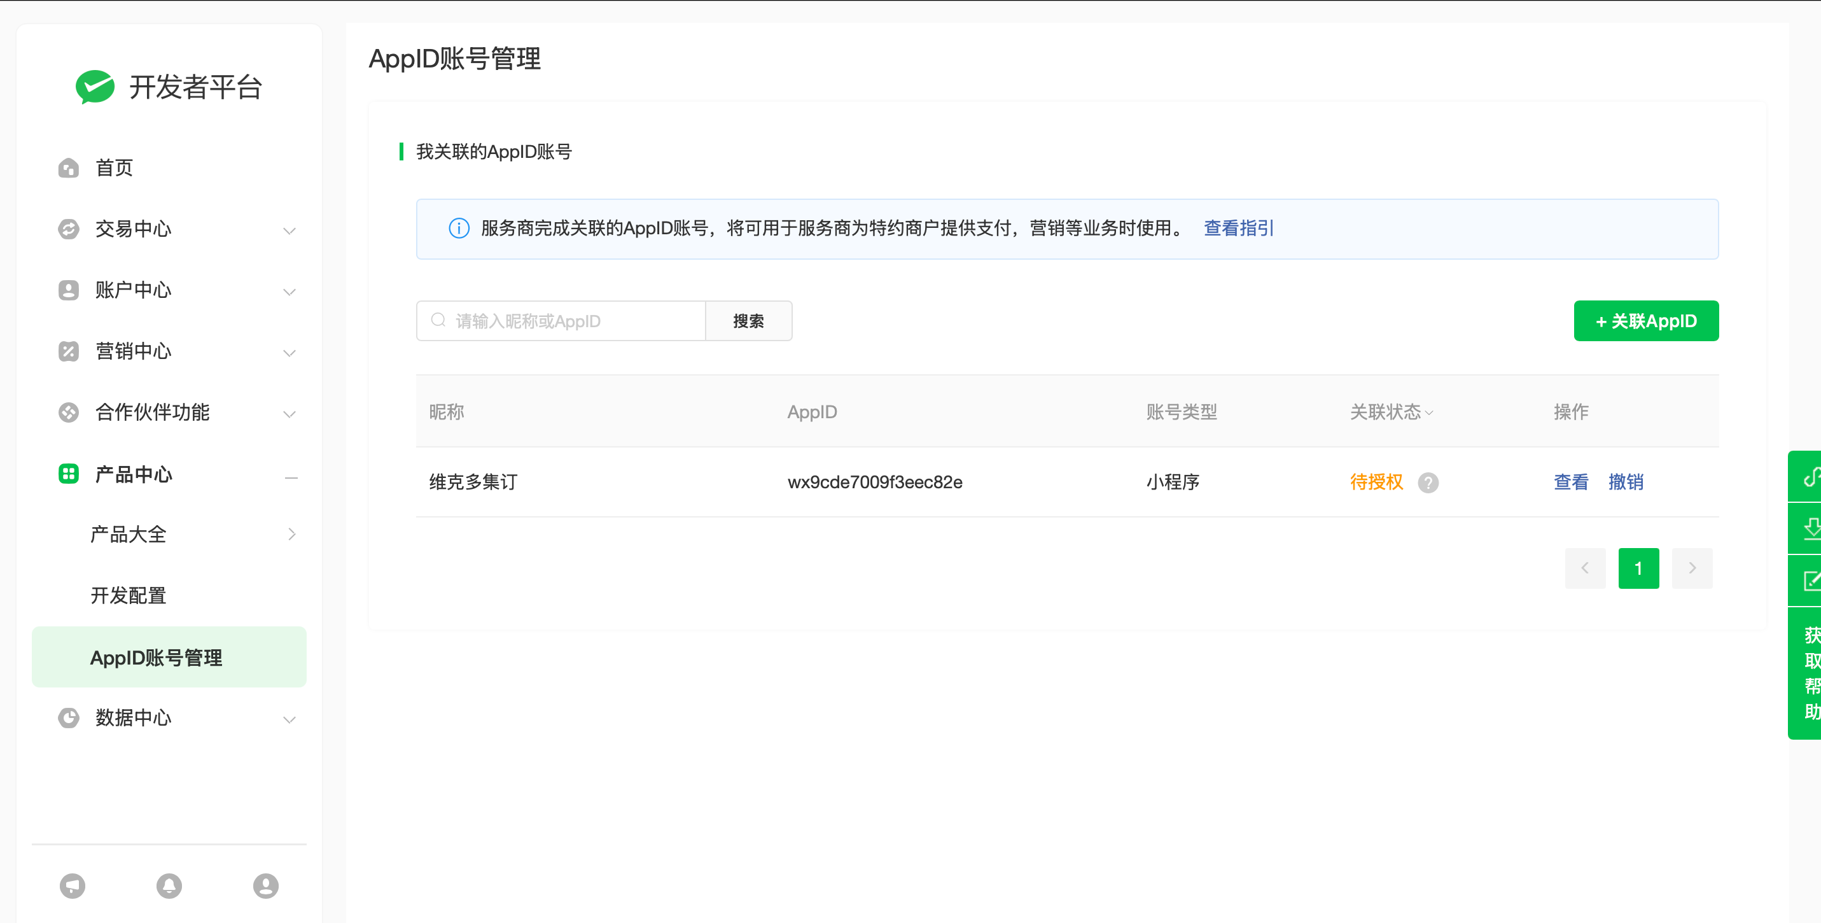Click 撤销 for 维克多集订

(x=1625, y=482)
